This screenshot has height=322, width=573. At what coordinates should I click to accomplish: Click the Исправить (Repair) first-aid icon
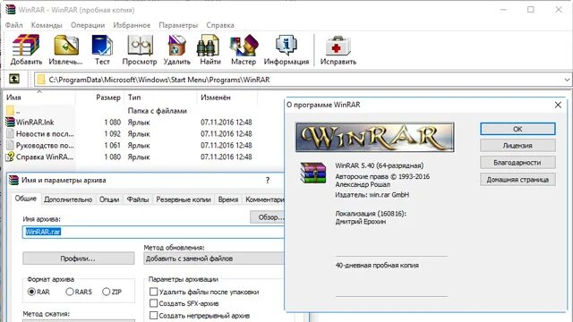(338, 46)
